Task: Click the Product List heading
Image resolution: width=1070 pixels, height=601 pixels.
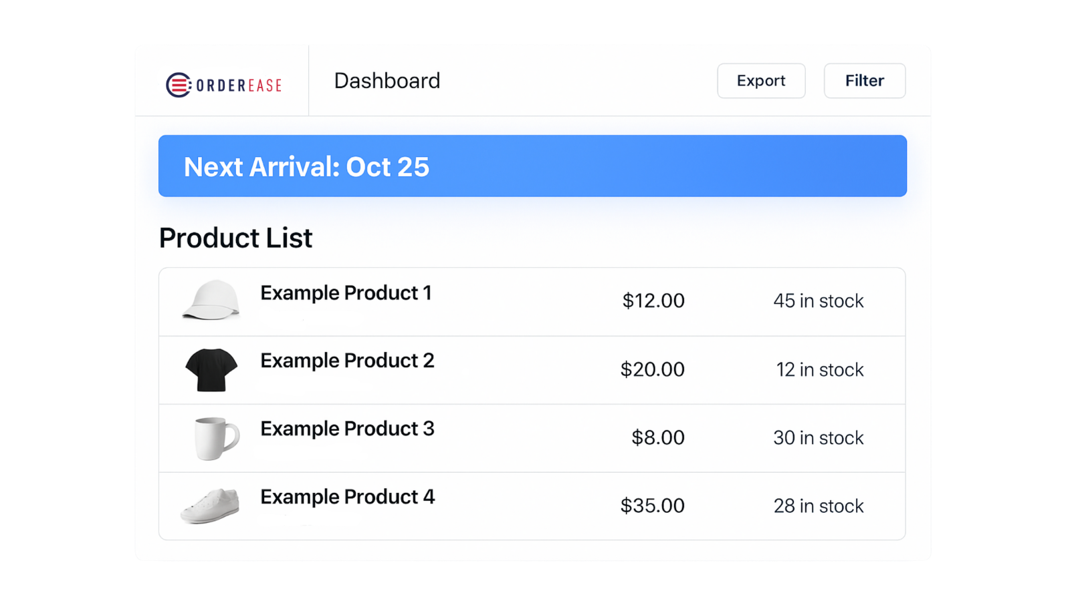Action: [235, 238]
